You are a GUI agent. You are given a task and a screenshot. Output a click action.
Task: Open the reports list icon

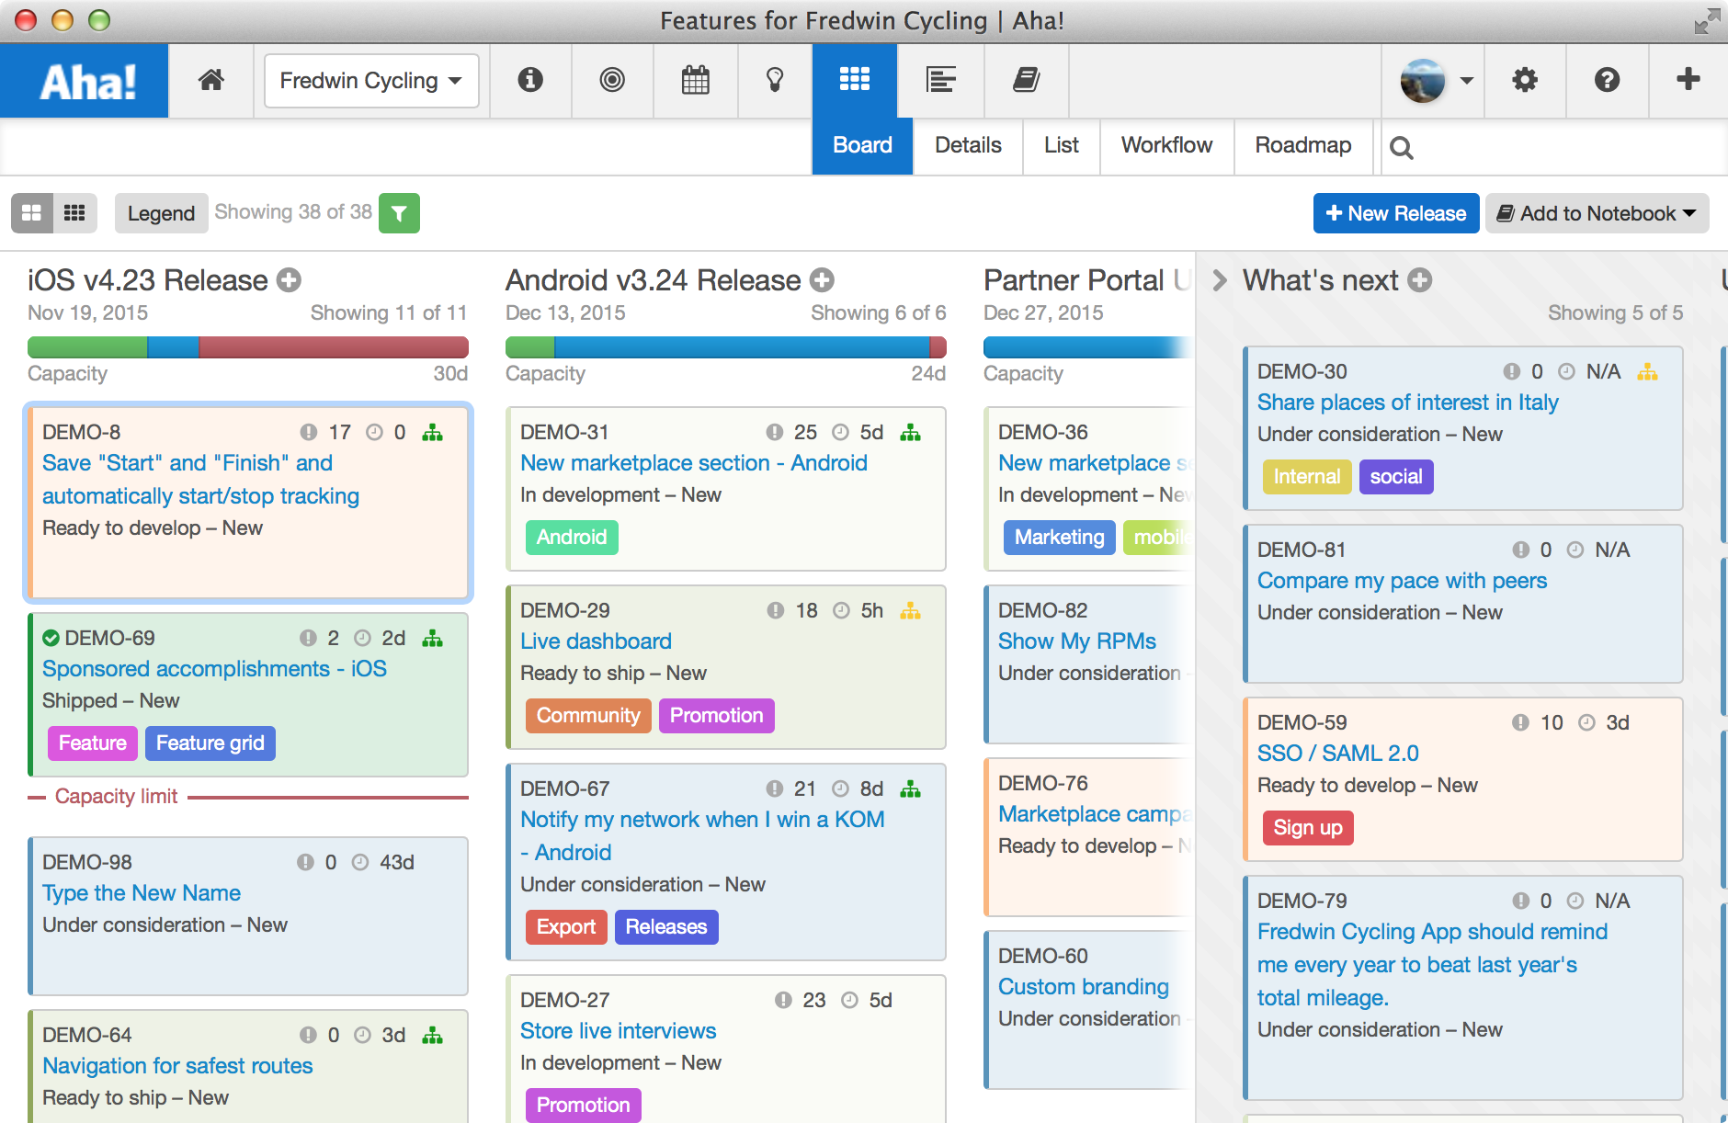click(x=941, y=80)
